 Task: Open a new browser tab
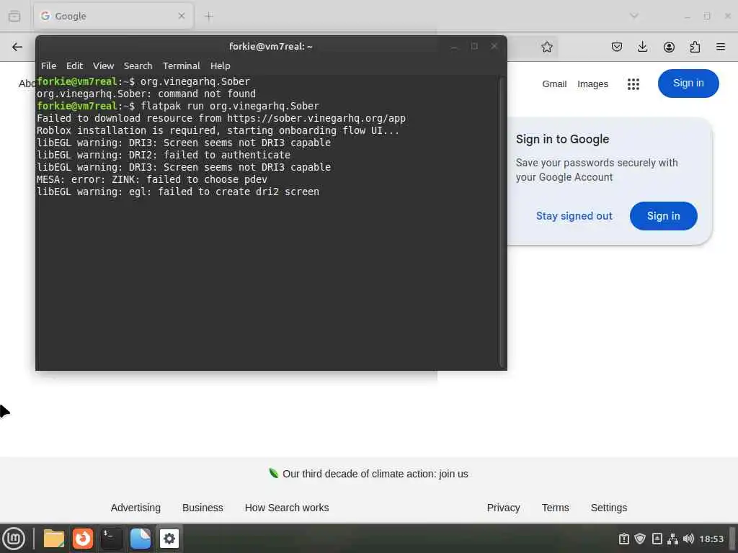(208, 16)
